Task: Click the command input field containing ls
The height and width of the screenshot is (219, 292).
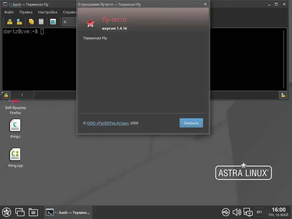Action: [69, 22]
